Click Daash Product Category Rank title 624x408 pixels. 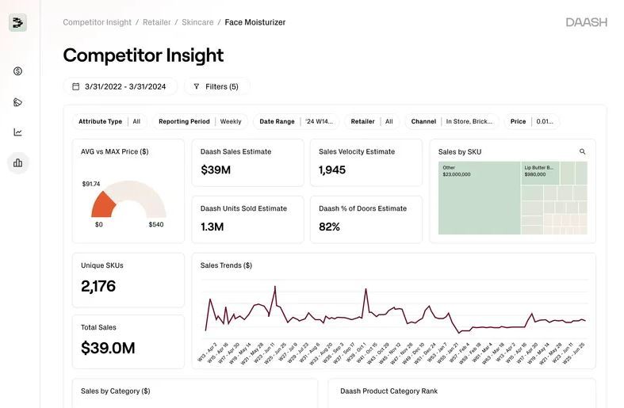[x=389, y=391]
